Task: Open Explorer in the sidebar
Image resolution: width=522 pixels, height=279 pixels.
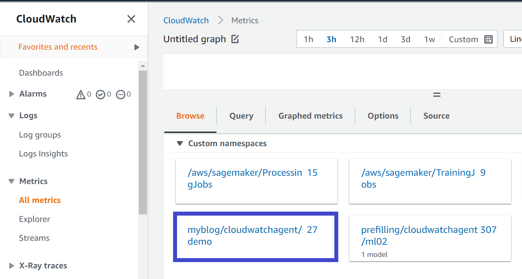Action: point(35,219)
